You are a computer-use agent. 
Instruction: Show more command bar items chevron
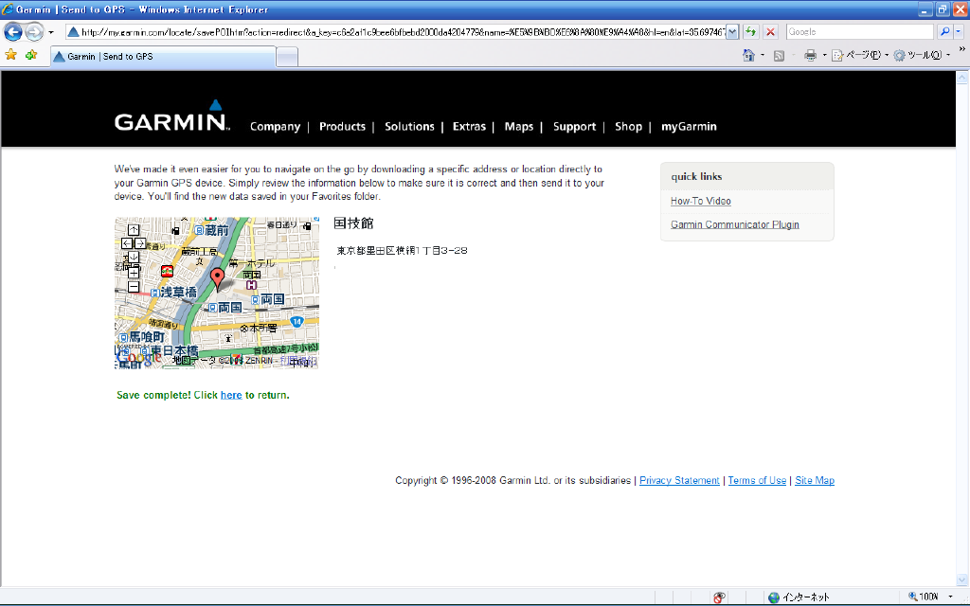(x=962, y=49)
